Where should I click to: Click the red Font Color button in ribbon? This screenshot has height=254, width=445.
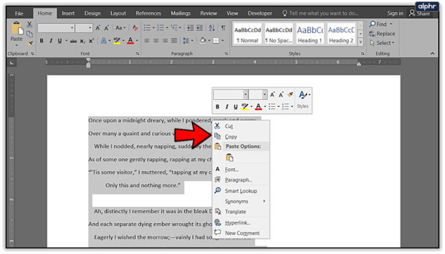[x=130, y=41]
